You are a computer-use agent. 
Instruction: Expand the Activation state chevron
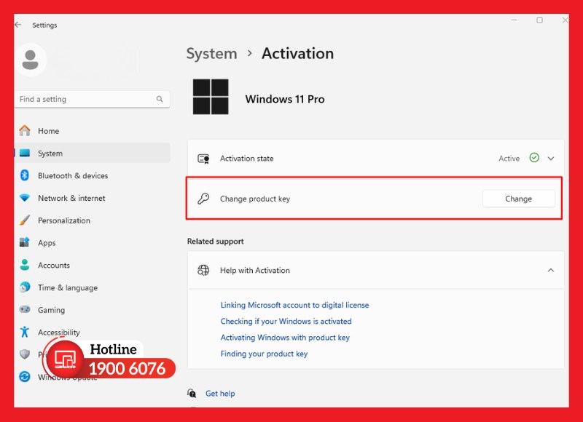point(551,159)
